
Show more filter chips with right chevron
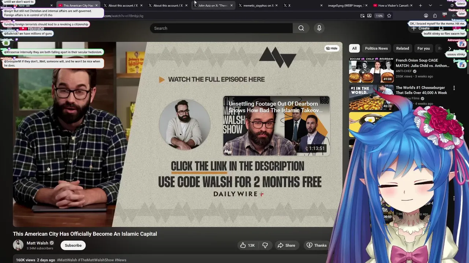coord(450,48)
